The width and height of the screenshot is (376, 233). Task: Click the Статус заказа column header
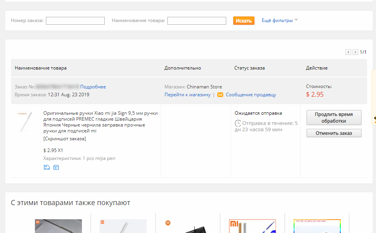pos(249,68)
